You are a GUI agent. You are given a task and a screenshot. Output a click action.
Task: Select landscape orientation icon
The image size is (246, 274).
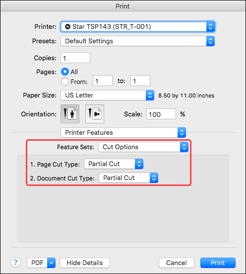coord(95,114)
